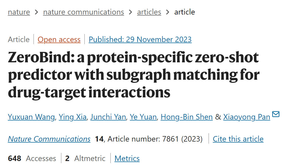Open the Nature Communications journal link
The width and height of the screenshot is (286, 167).
click(49, 139)
